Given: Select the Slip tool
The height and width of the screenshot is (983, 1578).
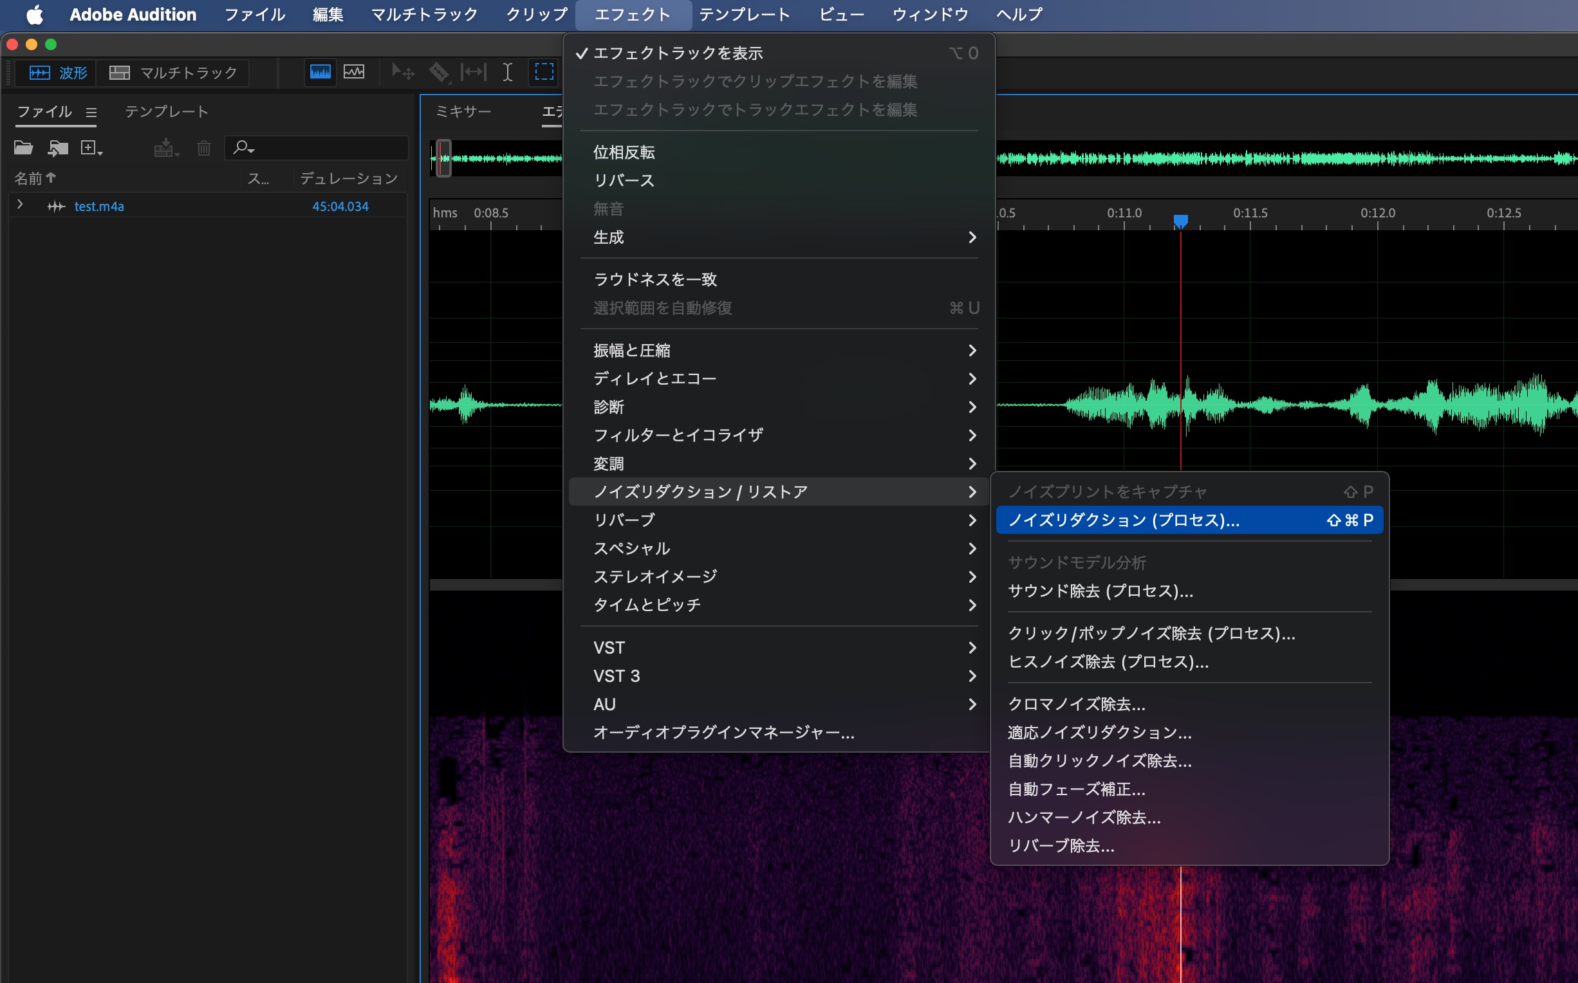Looking at the screenshot, I should click(473, 72).
